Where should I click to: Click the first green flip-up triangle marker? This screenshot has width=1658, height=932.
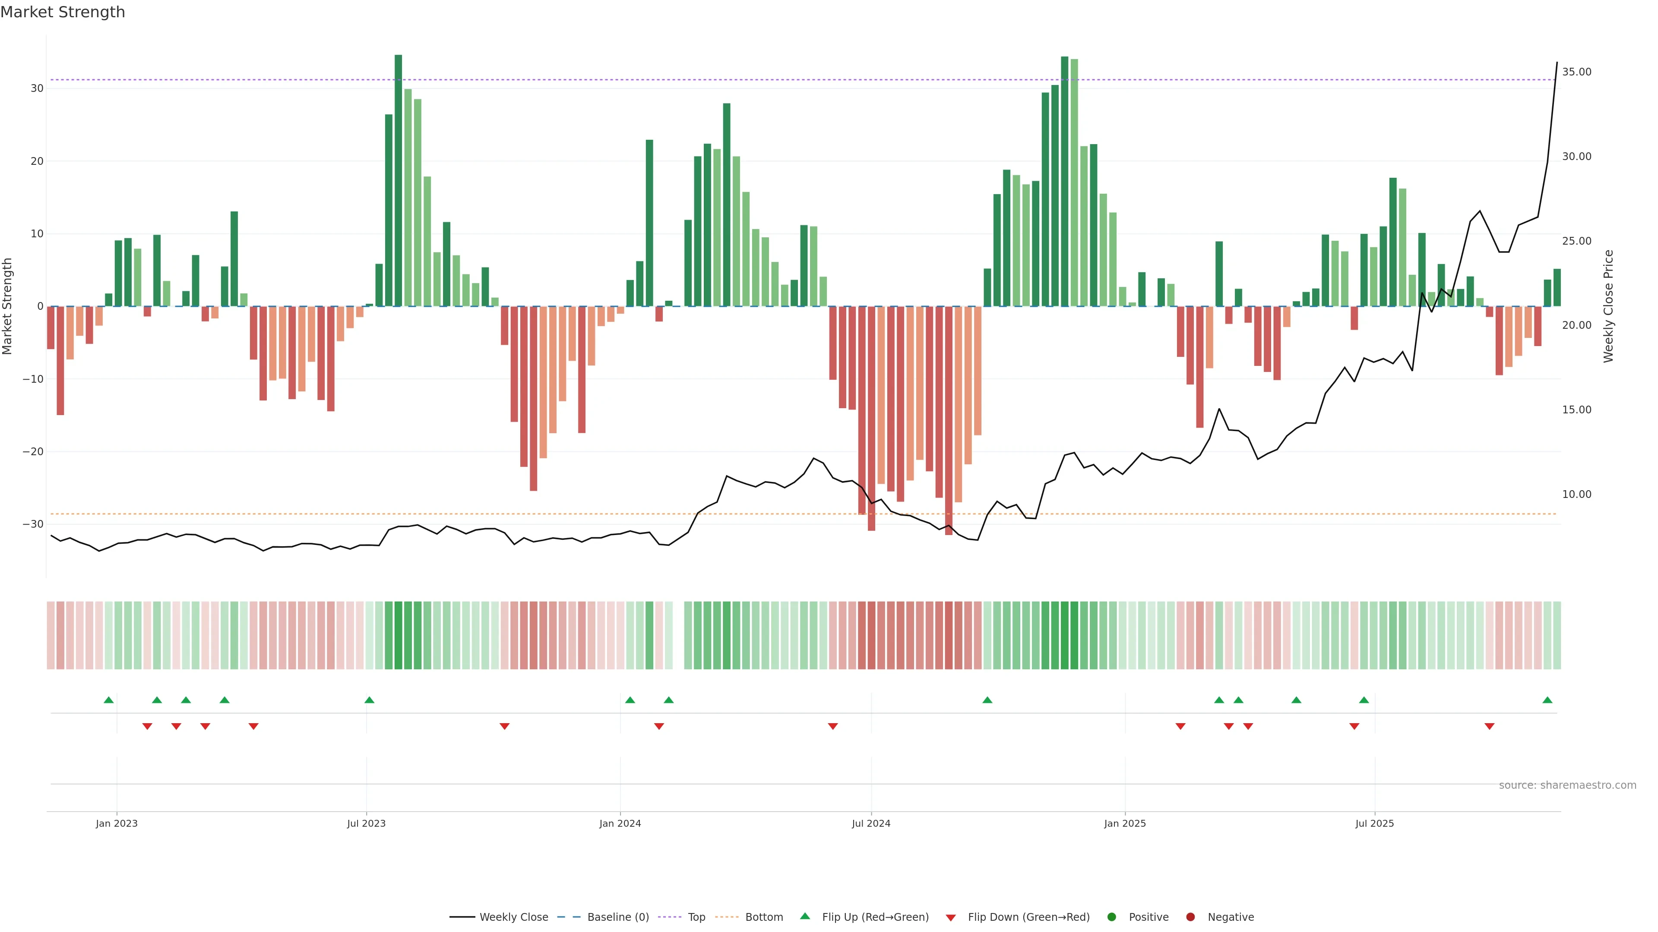[109, 700]
